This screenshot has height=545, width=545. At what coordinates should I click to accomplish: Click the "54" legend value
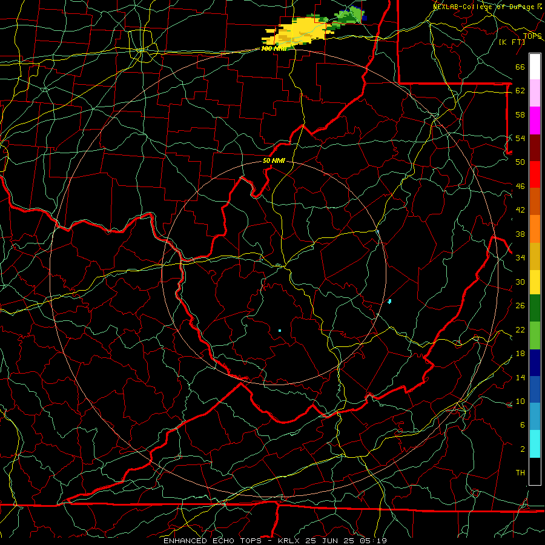tap(520, 138)
